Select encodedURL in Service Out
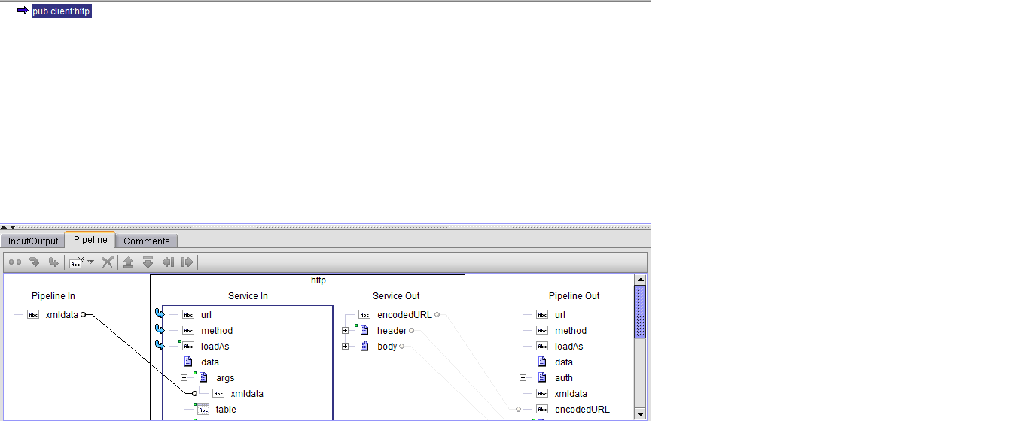The height and width of the screenshot is (421, 1024). pyautogui.click(x=405, y=315)
